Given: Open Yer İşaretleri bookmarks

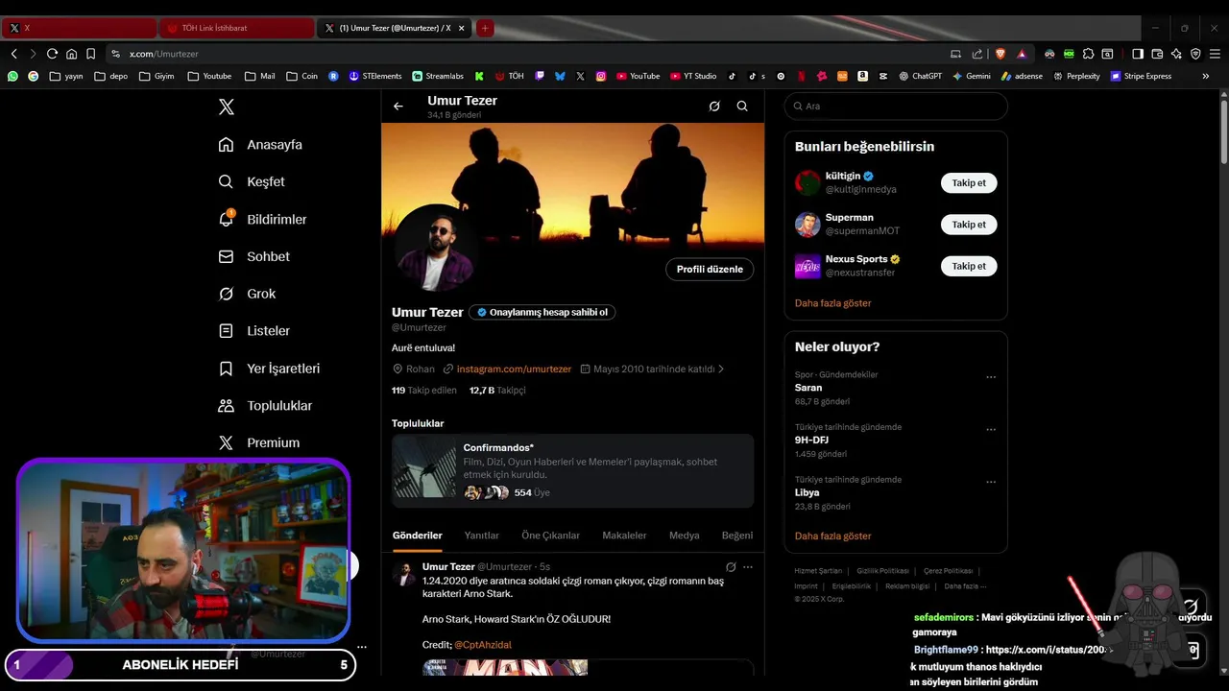Looking at the screenshot, I should [269, 369].
